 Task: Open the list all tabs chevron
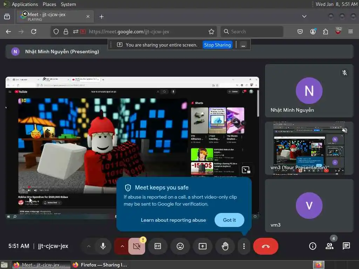[304, 16]
